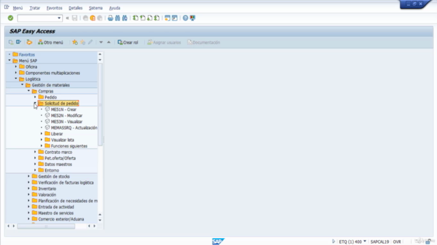The image size is (437, 245).
Task: Select the Visualizar lista folder
Action: coord(62,140)
